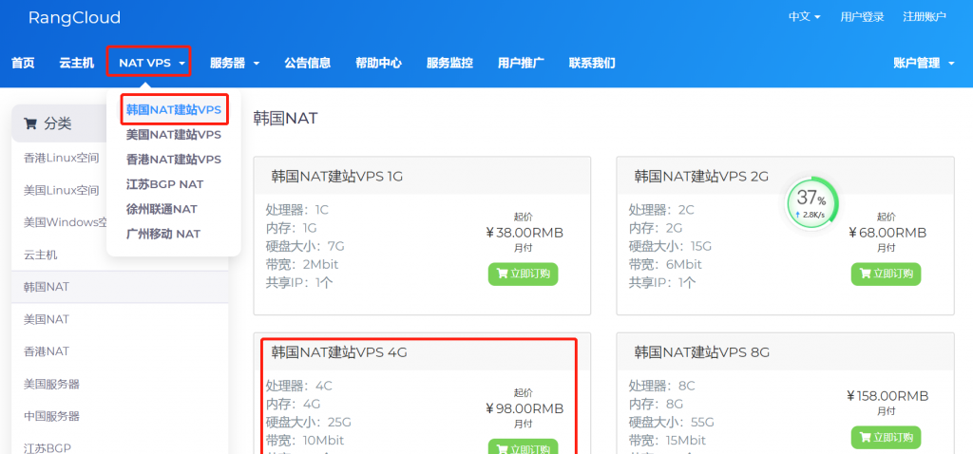973x454 pixels.
Task: Click the 37% circular network speed widget
Action: click(x=811, y=203)
